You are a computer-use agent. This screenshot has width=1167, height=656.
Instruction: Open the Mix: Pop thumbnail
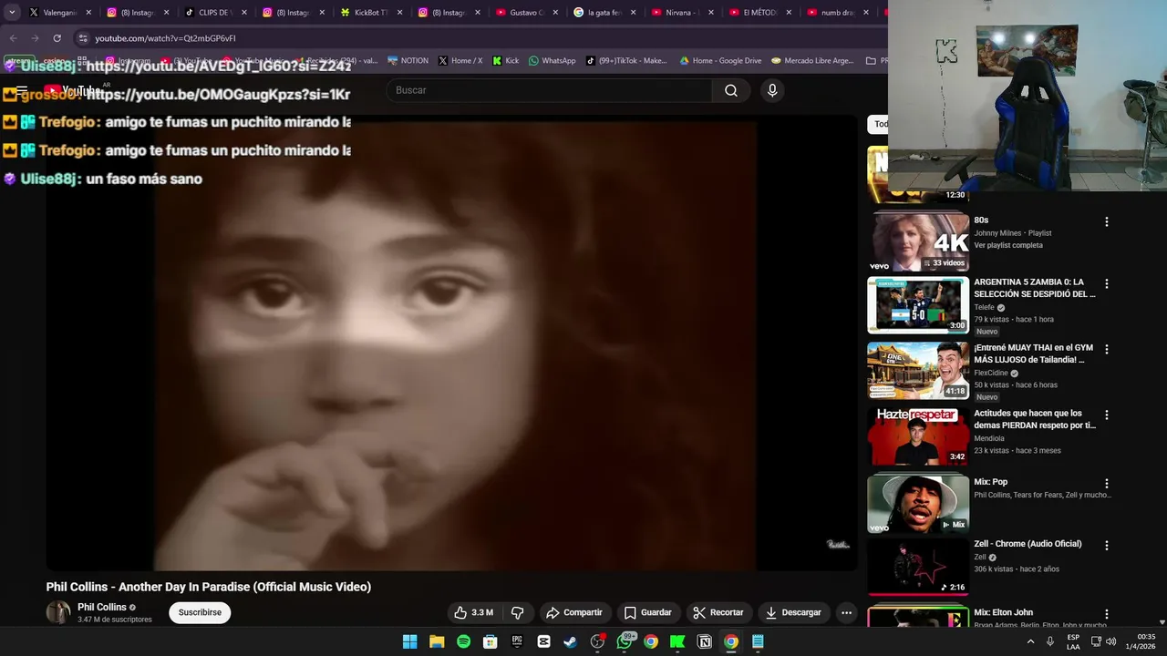pyautogui.click(x=918, y=502)
